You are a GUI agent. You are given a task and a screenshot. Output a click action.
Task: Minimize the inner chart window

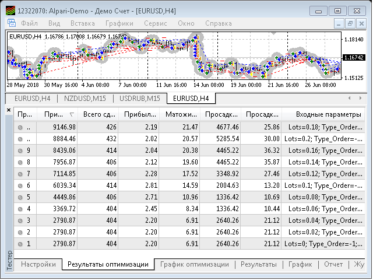(339, 23)
